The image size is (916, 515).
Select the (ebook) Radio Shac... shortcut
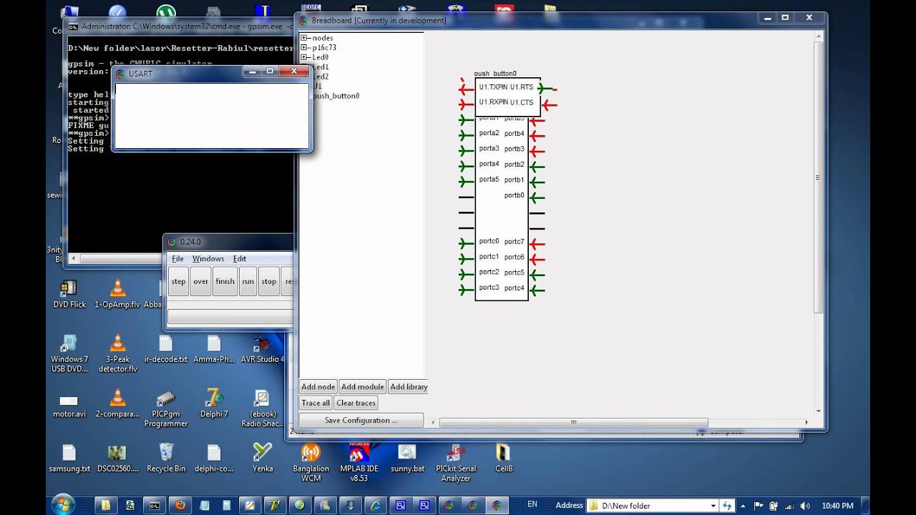(x=262, y=408)
